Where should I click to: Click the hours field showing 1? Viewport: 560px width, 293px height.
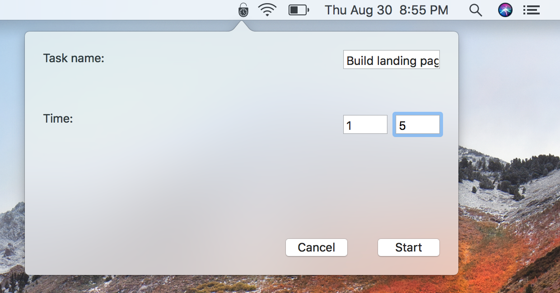[365, 124]
